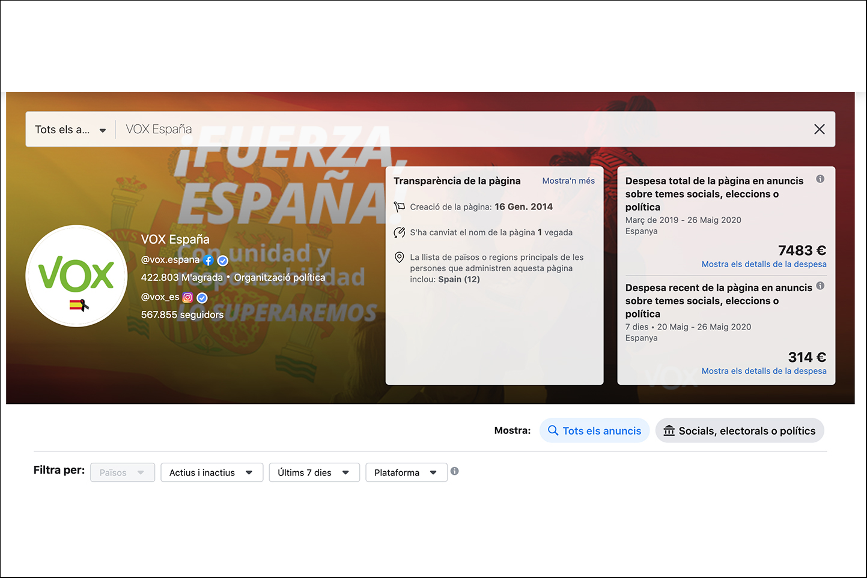This screenshot has width=867, height=578.
Task: Click the Facebook icon beside @vox.espana
Action: [x=208, y=260]
